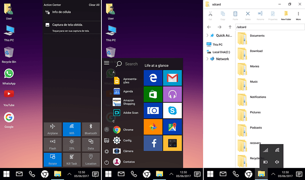Click the battery icon in tray popup
Image resolution: width=305 pixels, height=180 pixels.
(266, 162)
